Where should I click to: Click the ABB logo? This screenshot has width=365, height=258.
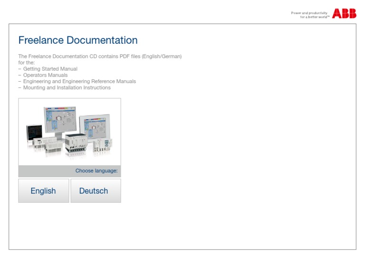(x=344, y=13)
